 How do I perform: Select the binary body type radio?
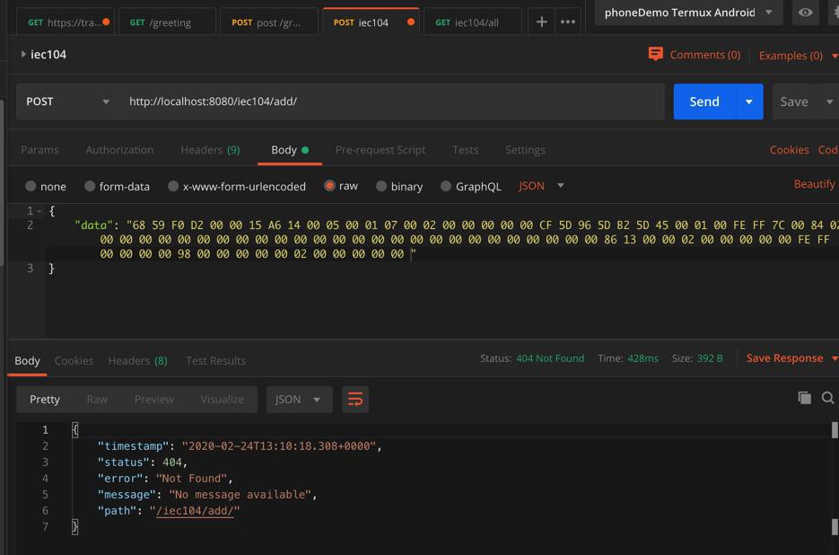(x=381, y=186)
